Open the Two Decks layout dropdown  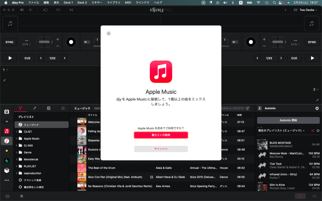point(305,10)
